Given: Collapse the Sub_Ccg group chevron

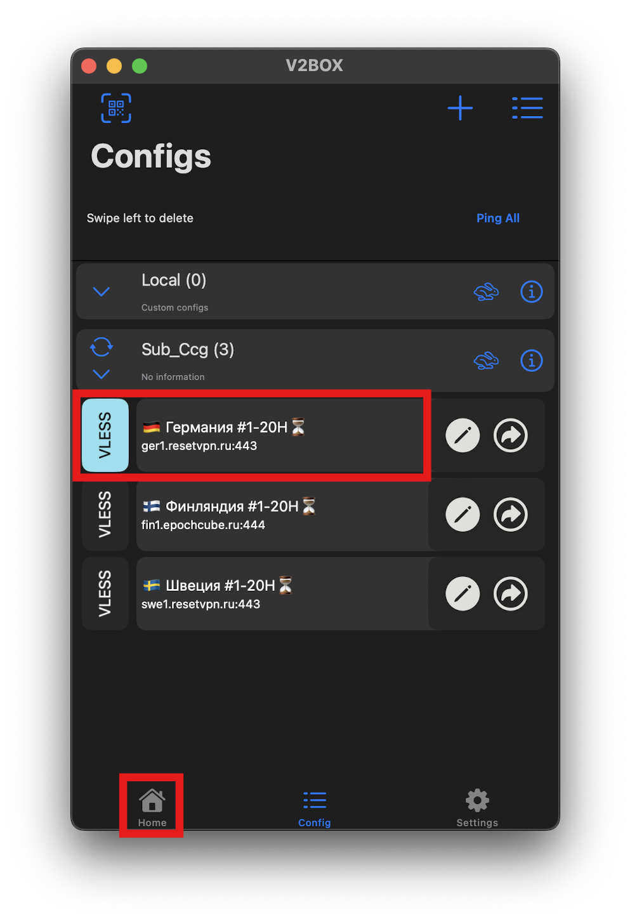Looking at the screenshot, I should [102, 374].
